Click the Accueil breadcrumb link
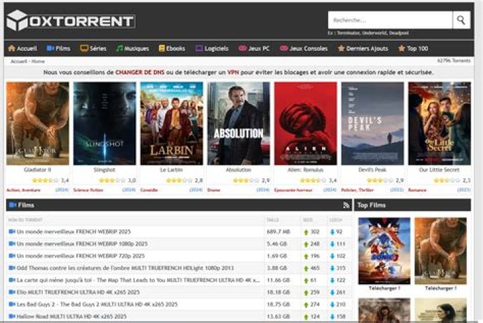The width and height of the screenshot is (483, 323). [19, 61]
